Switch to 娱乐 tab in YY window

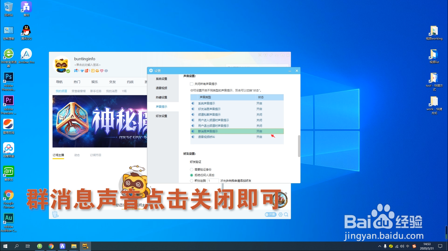(95, 82)
